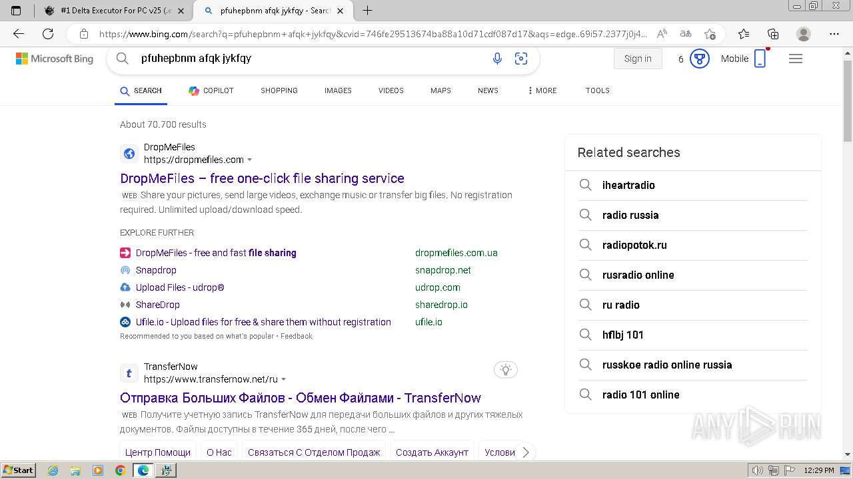Search using voice microphone icon
The height and width of the screenshot is (479, 853).
coord(497,59)
